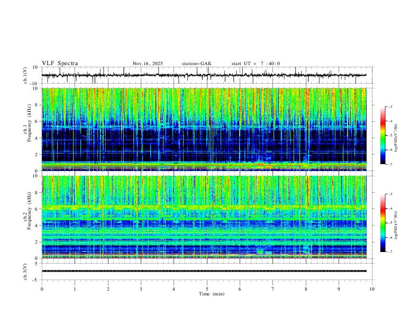
Task: Click the ch.2 PSD color bar
Action: [383, 223]
